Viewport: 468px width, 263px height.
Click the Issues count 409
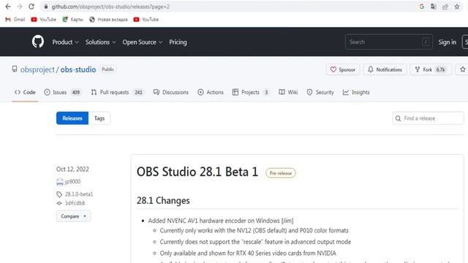pos(76,92)
